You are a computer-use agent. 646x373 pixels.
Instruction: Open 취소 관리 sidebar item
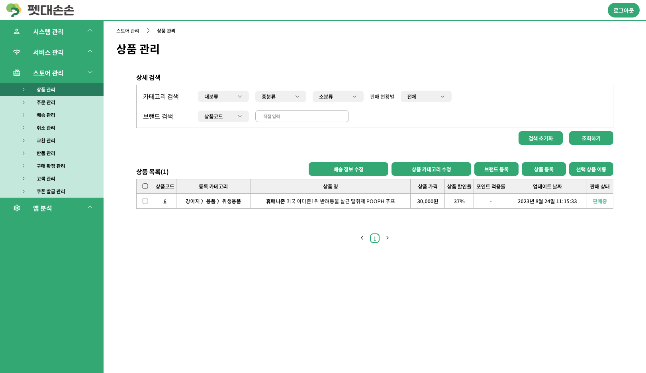(x=52, y=128)
